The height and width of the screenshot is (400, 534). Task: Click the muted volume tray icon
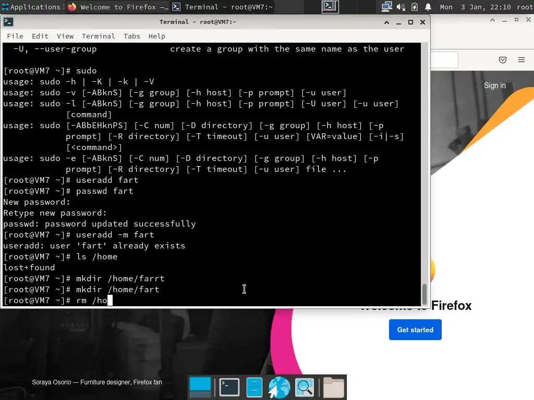tap(400, 7)
